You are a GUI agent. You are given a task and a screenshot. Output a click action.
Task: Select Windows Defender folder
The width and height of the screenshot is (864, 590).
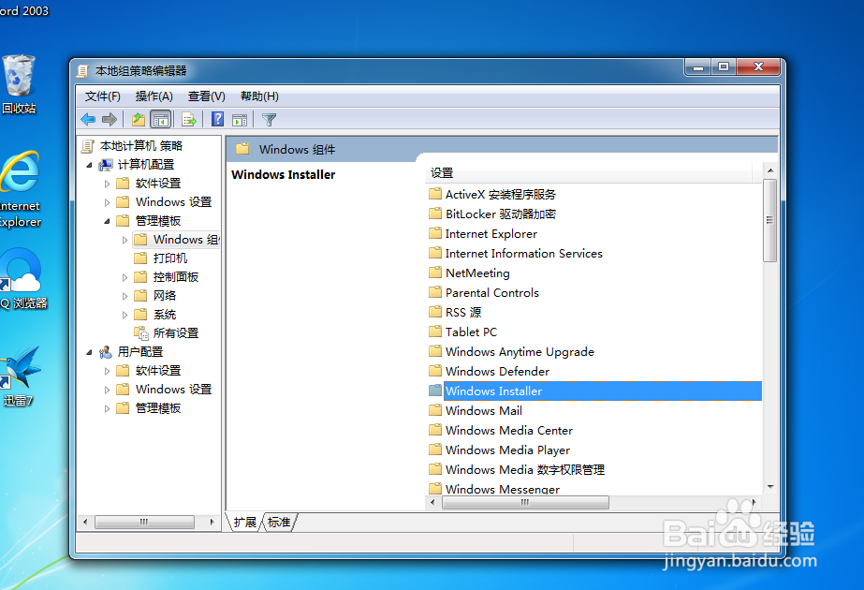pyautogui.click(x=497, y=371)
